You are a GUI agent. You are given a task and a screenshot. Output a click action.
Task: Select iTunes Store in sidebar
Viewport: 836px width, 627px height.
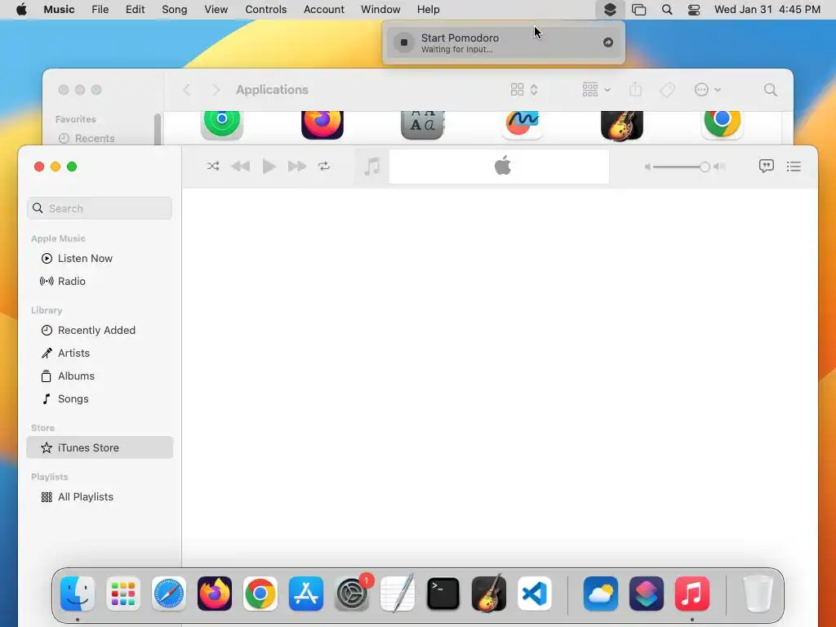coord(100,448)
